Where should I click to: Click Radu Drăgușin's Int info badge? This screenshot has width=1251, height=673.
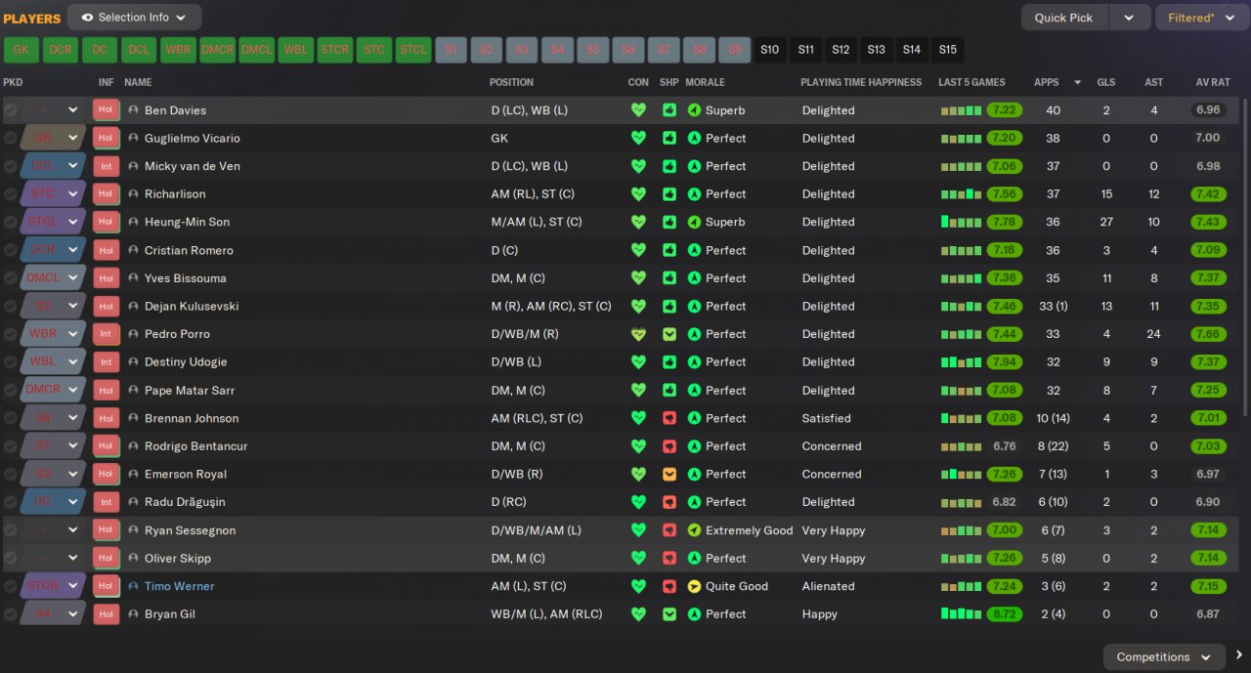click(x=106, y=502)
